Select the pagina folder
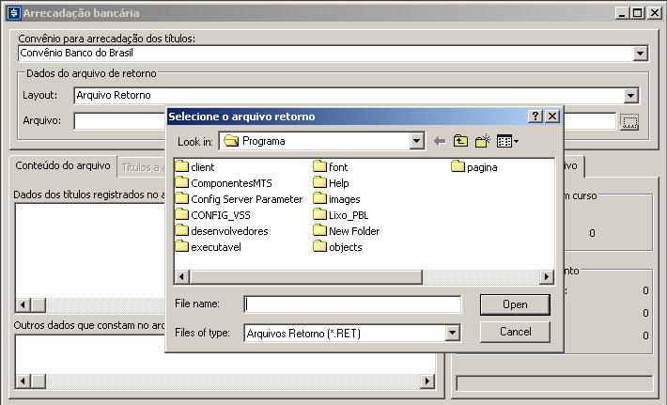The height and width of the screenshot is (405, 667). [x=481, y=167]
